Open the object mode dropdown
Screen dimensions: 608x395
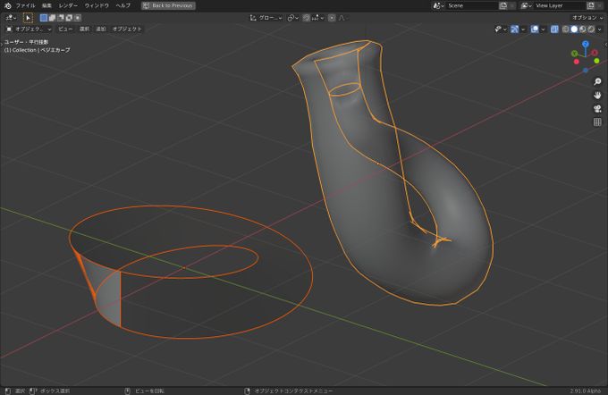[x=29, y=29]
